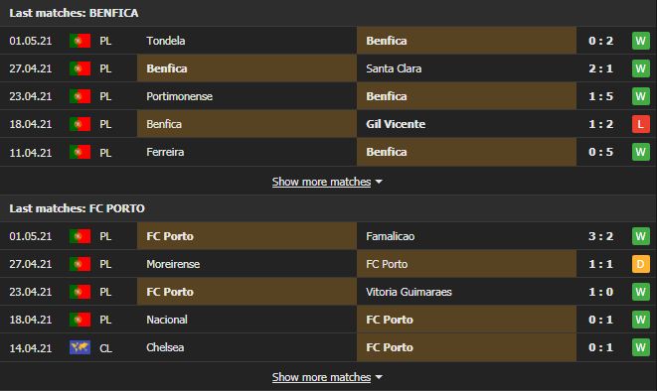Click the 0:1 score of Chelsea match
This screenshot has height=391, width=657.
click(600, 347)
